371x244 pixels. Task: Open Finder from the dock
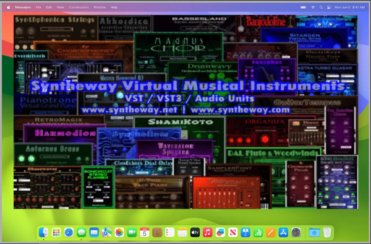(43, 232)
